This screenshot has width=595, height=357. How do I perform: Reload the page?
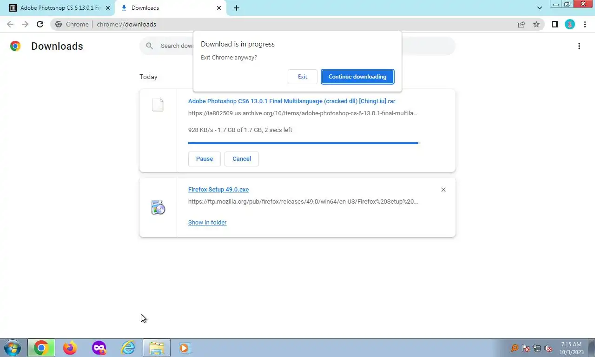coord(40,24)
